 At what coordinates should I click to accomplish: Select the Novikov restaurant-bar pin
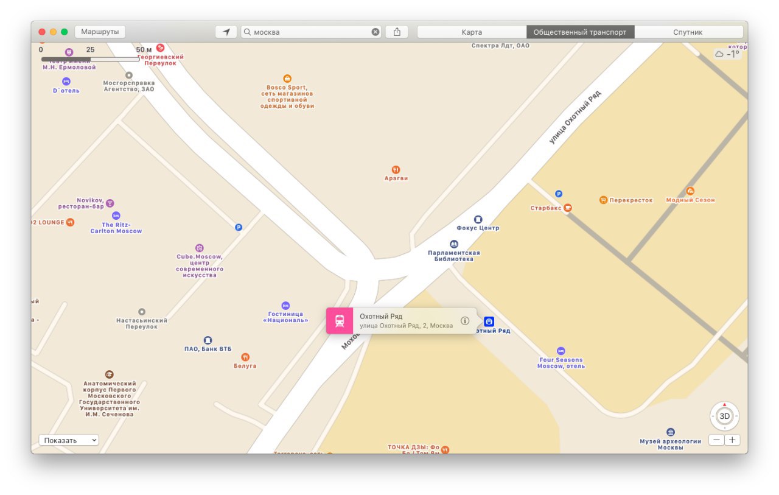click(x=110, y=203)
